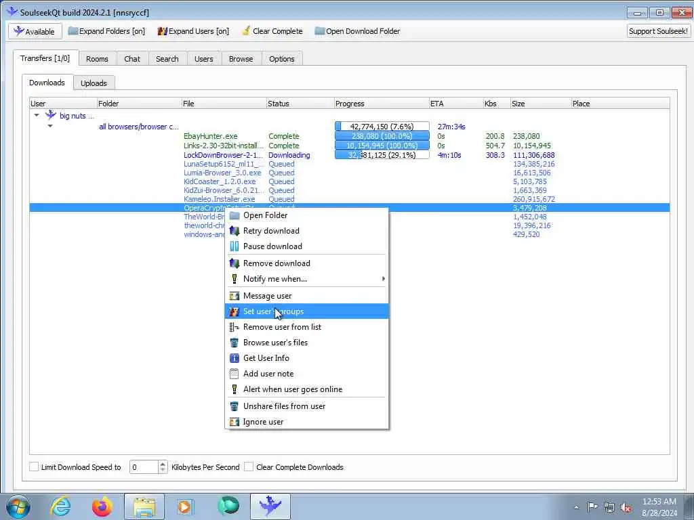The width and height of the screenshot is (694, 520).
Task: Click Open Download Folder button
Action: [x=357, y=31]
